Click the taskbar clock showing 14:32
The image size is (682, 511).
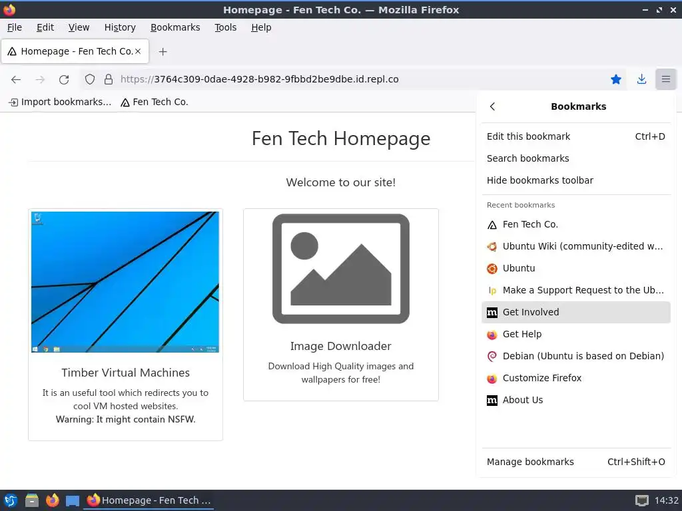click(666, 500)
